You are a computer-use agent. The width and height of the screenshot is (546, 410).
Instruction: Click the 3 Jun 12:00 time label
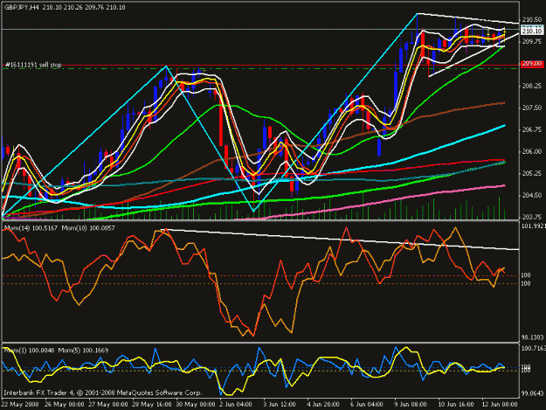pyautogui.click(x=280, y=405)
